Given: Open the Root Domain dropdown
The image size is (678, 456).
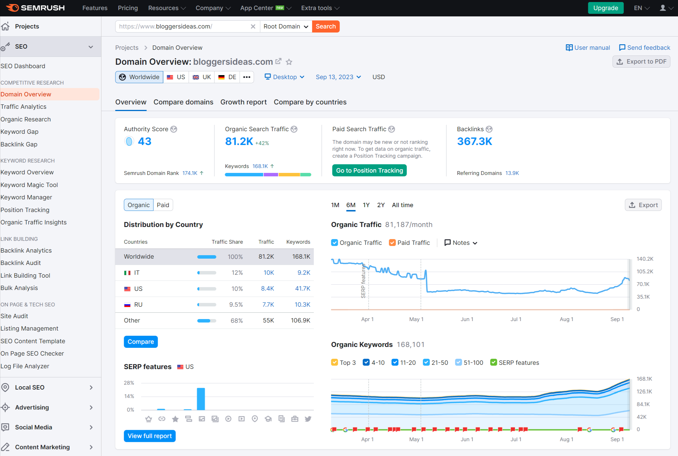Looking at the screenshot, I should [286, 26].
